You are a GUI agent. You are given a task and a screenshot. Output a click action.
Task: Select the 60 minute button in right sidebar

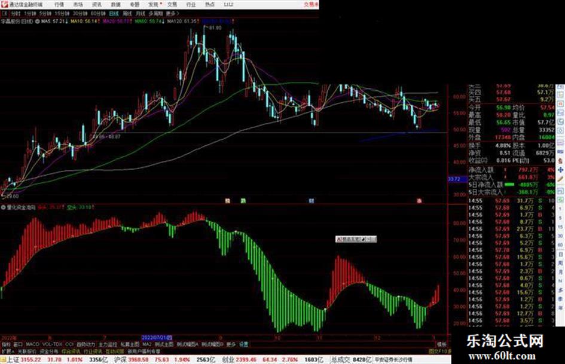click(x=560, y=245)
